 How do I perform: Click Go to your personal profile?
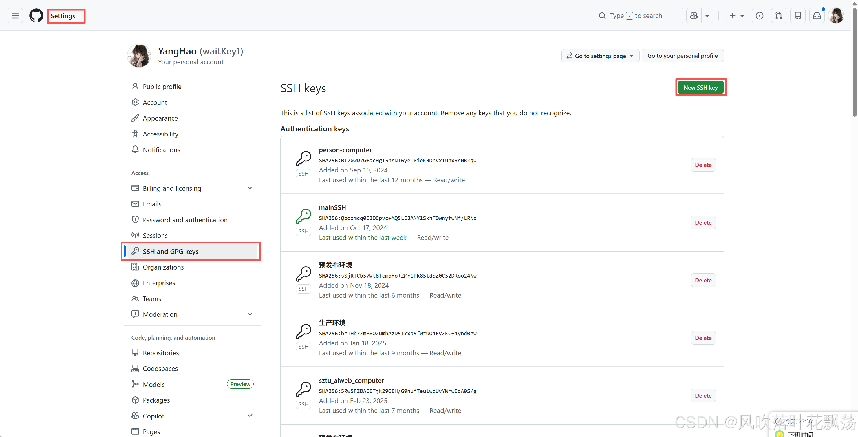click(x=682, y=56)
